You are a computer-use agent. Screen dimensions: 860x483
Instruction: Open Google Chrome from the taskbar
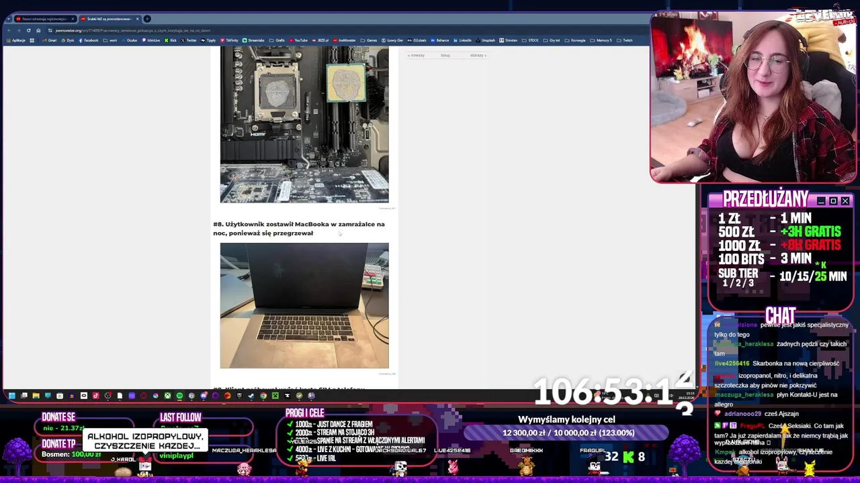coord(263,396)
